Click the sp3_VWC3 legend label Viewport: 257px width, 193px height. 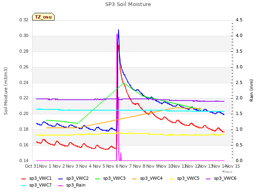click(x=114, y=178)
